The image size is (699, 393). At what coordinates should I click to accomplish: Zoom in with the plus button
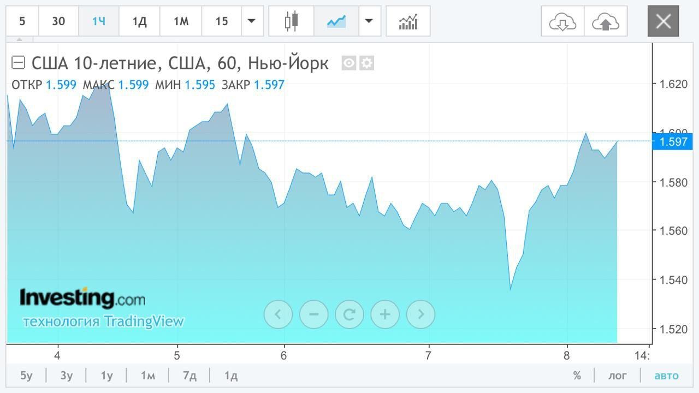point(385,314)
